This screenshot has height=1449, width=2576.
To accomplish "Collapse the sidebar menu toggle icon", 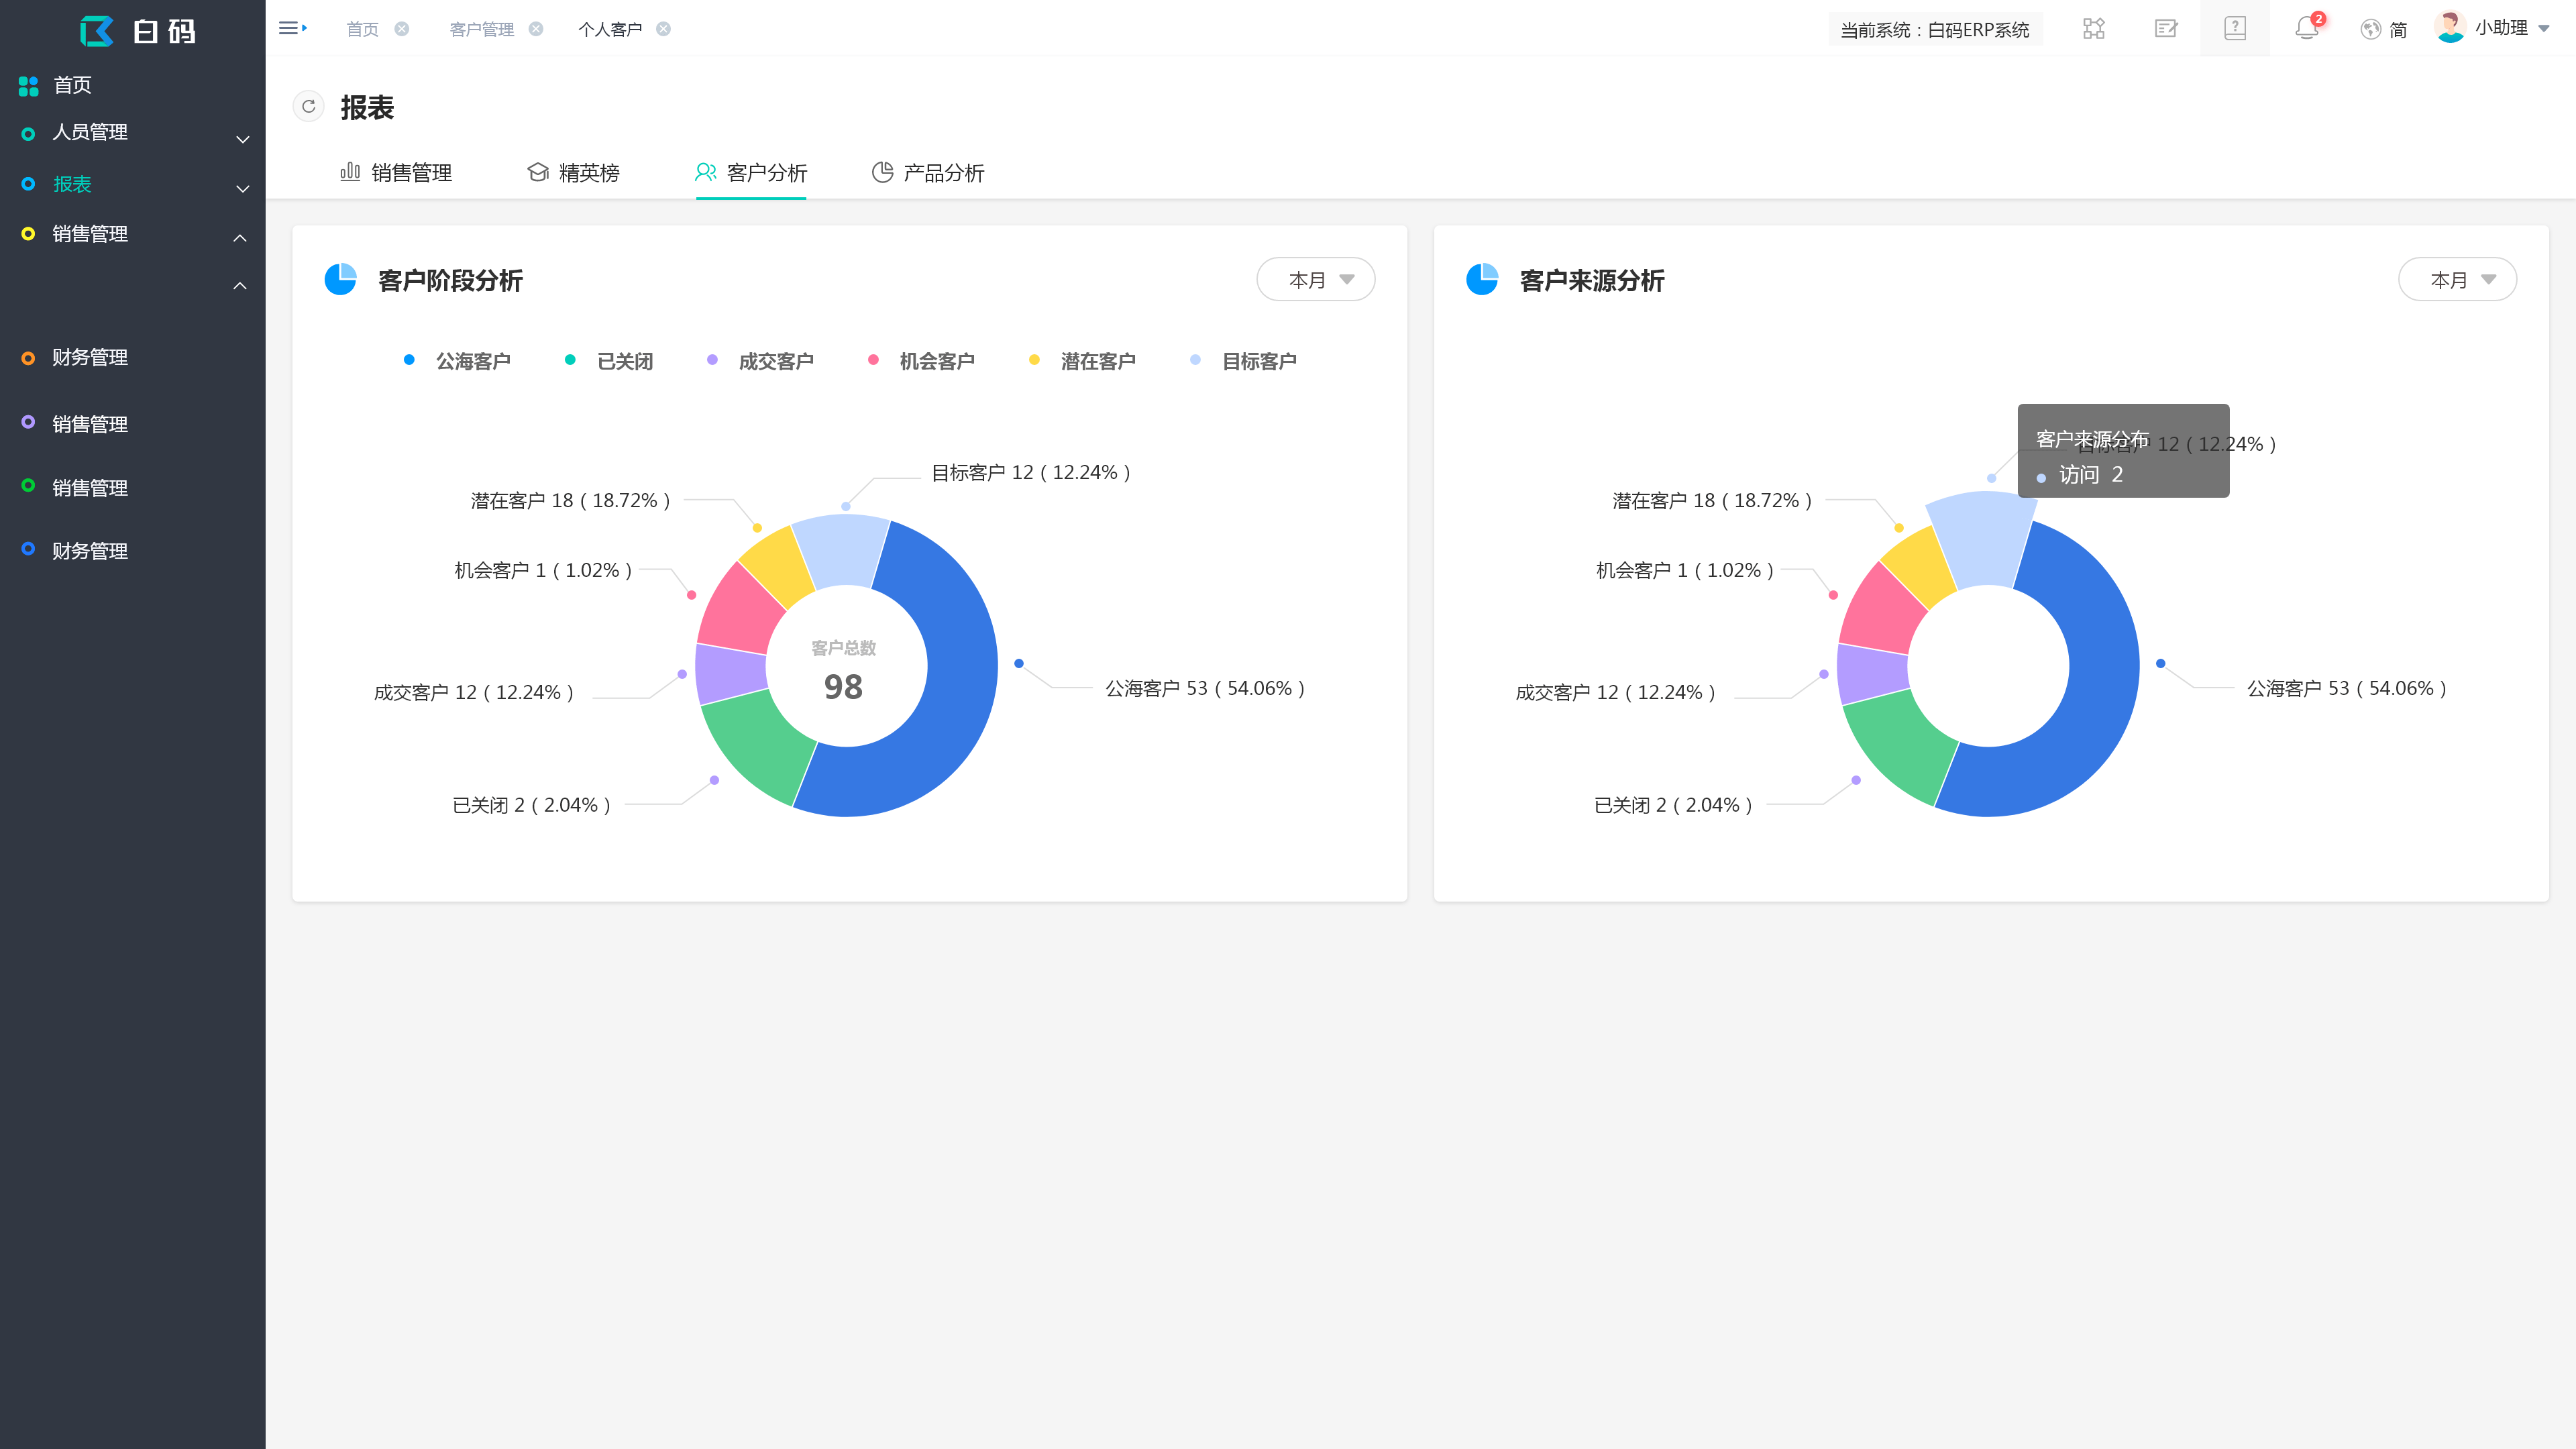I will (x=292, y=28).
